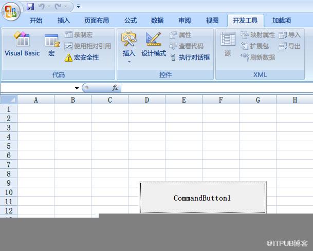Open the 审阅 tab
Viewport: 313px width, 251px height.
click(185, 21)
